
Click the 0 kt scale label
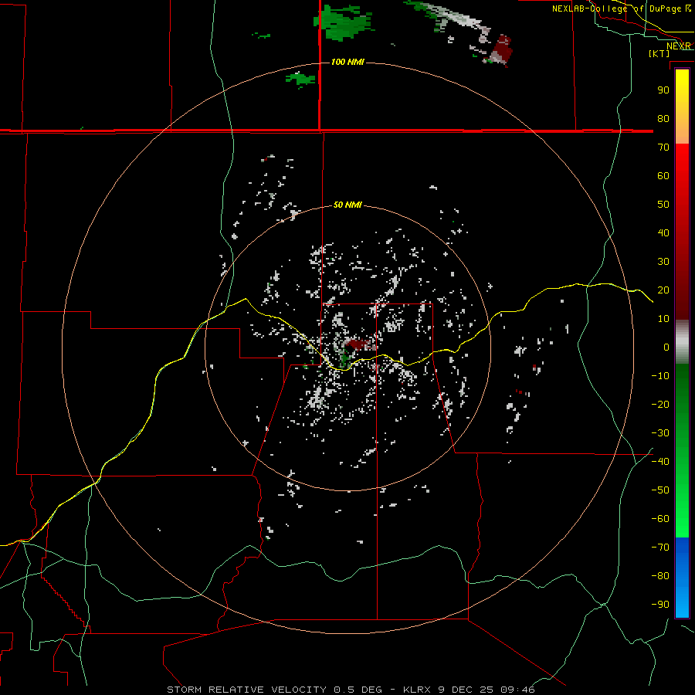point(666,347)
